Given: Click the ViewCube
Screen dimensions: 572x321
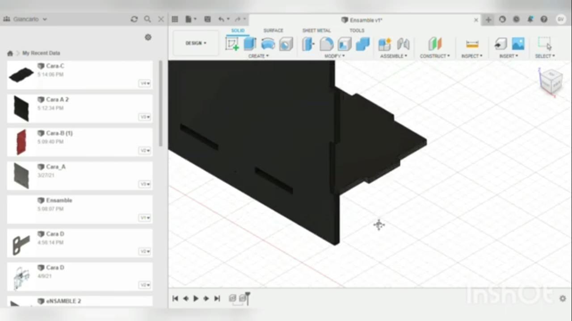Looking at the screenshot, I should (x=551, y=81).
